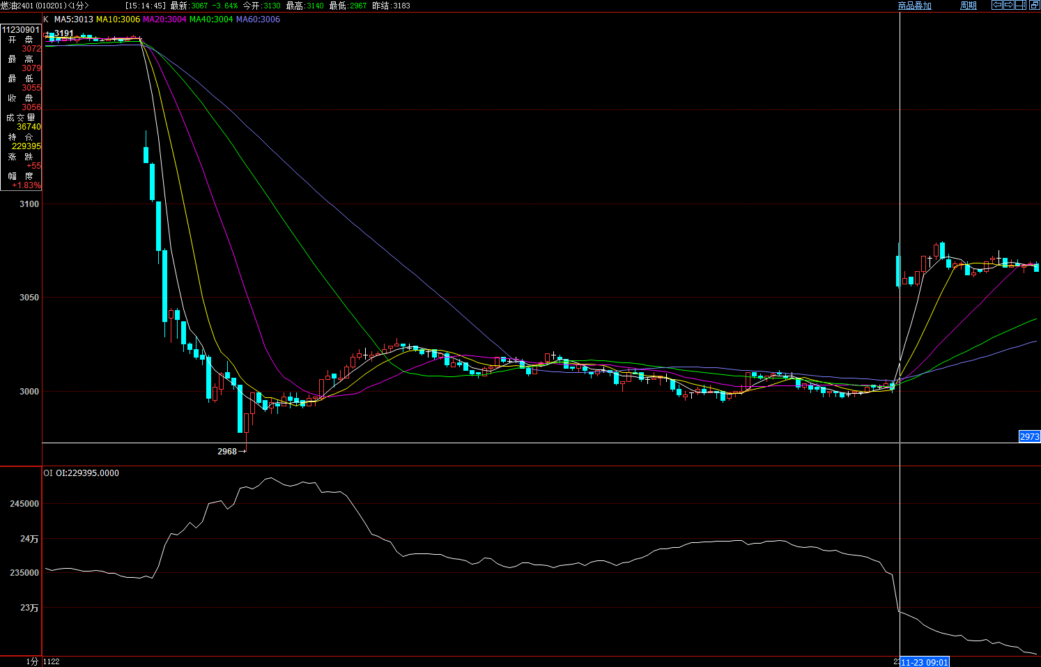The height and width of the screenshot is (667, 1041).
Task: Click the 24万 open interest axis label
Action: tap(29, 539)
